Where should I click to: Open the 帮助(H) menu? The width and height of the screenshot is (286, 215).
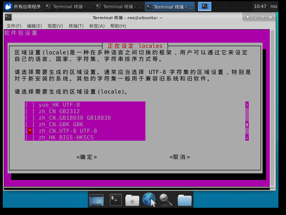point(118,26)
